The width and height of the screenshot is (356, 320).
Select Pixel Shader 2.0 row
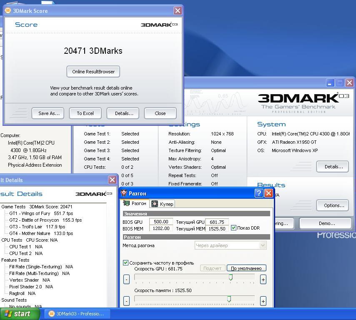point(31,287)
